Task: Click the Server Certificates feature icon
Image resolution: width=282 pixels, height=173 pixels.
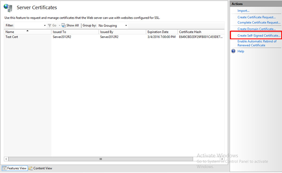Action: (x=8, y=8)
